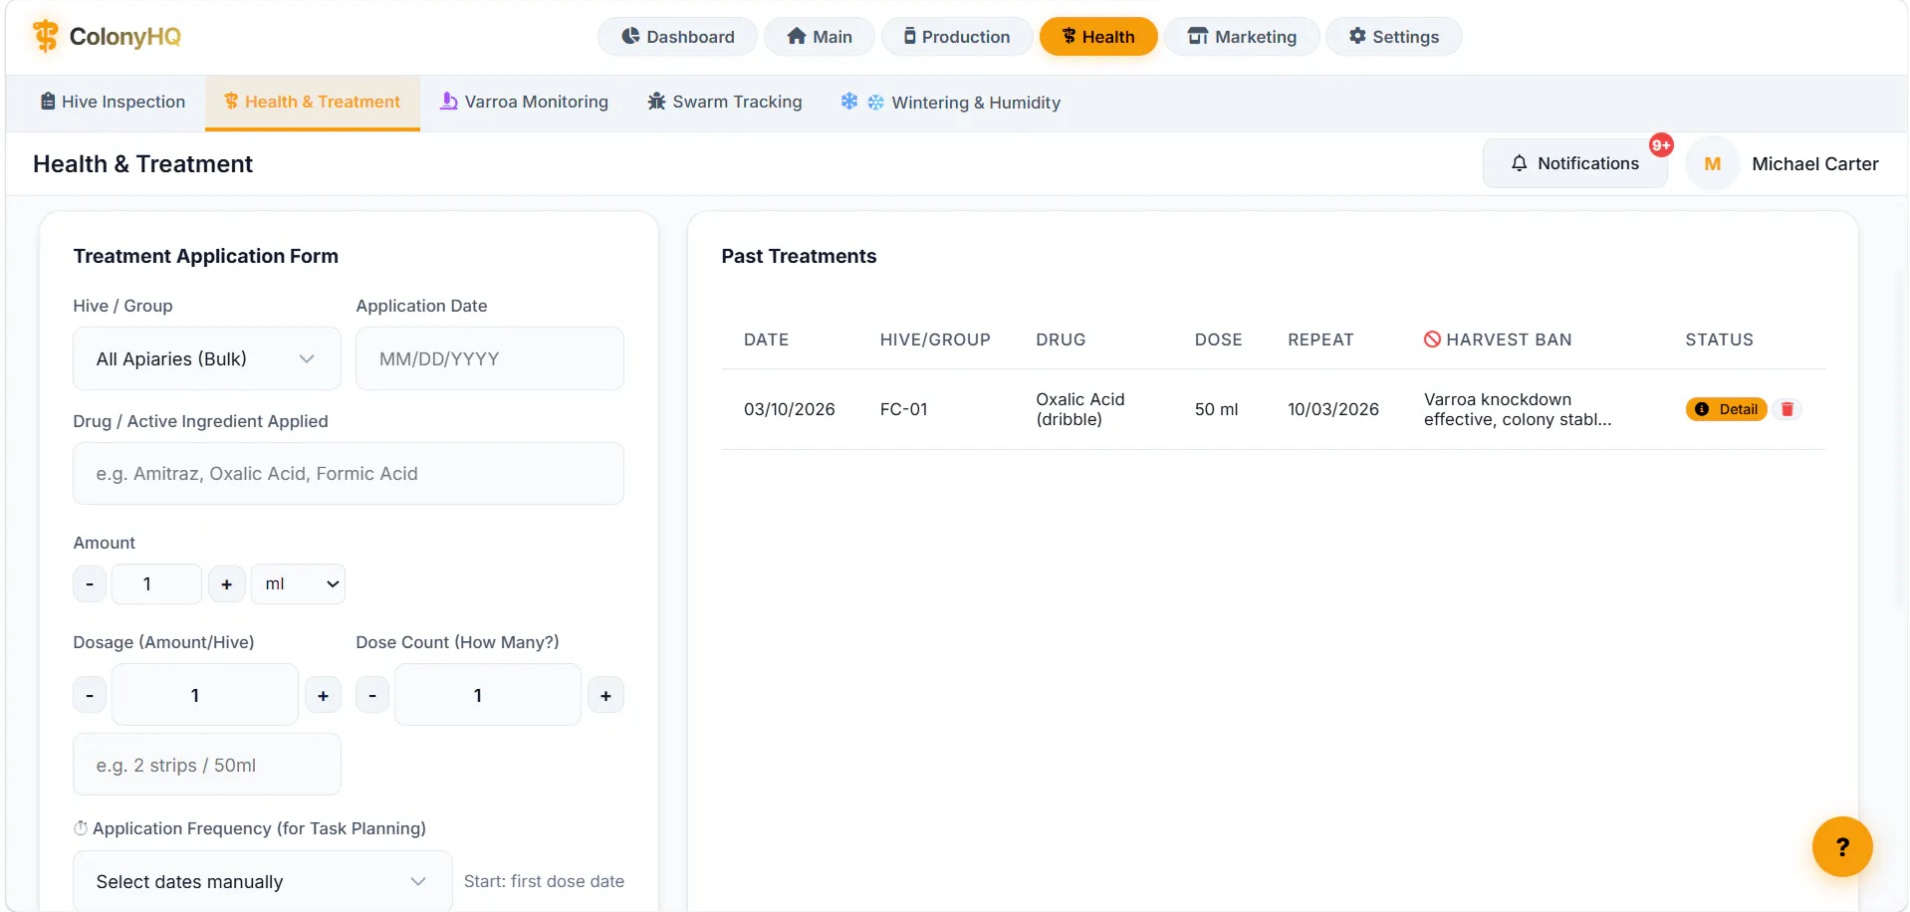Image resolution: width=1910 pixels, height=912 pixels.
Task: Click the 'Varroa knockdown effective' note
Action: coord(1518,409)
